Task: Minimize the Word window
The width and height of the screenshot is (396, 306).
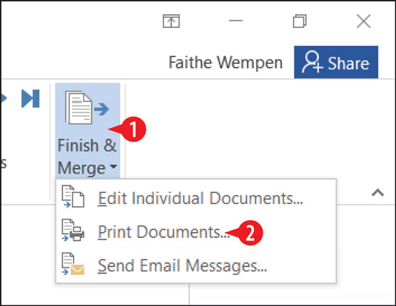Action: (x=235, y=21)
